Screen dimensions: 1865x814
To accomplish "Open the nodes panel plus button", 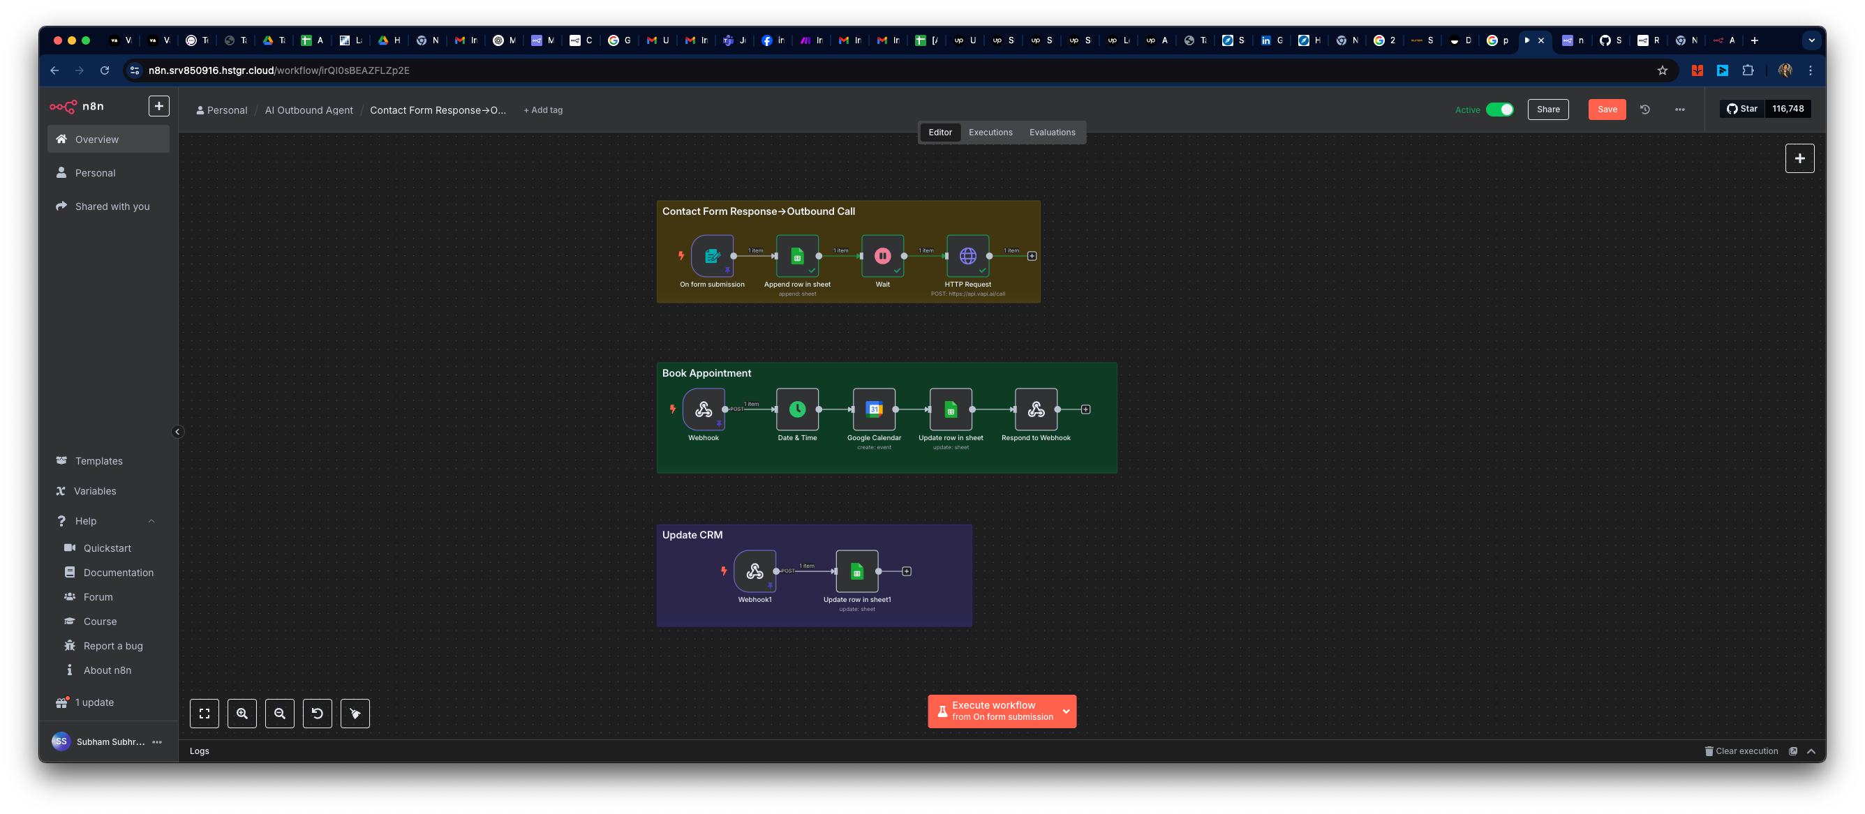I will (1799, 158).
